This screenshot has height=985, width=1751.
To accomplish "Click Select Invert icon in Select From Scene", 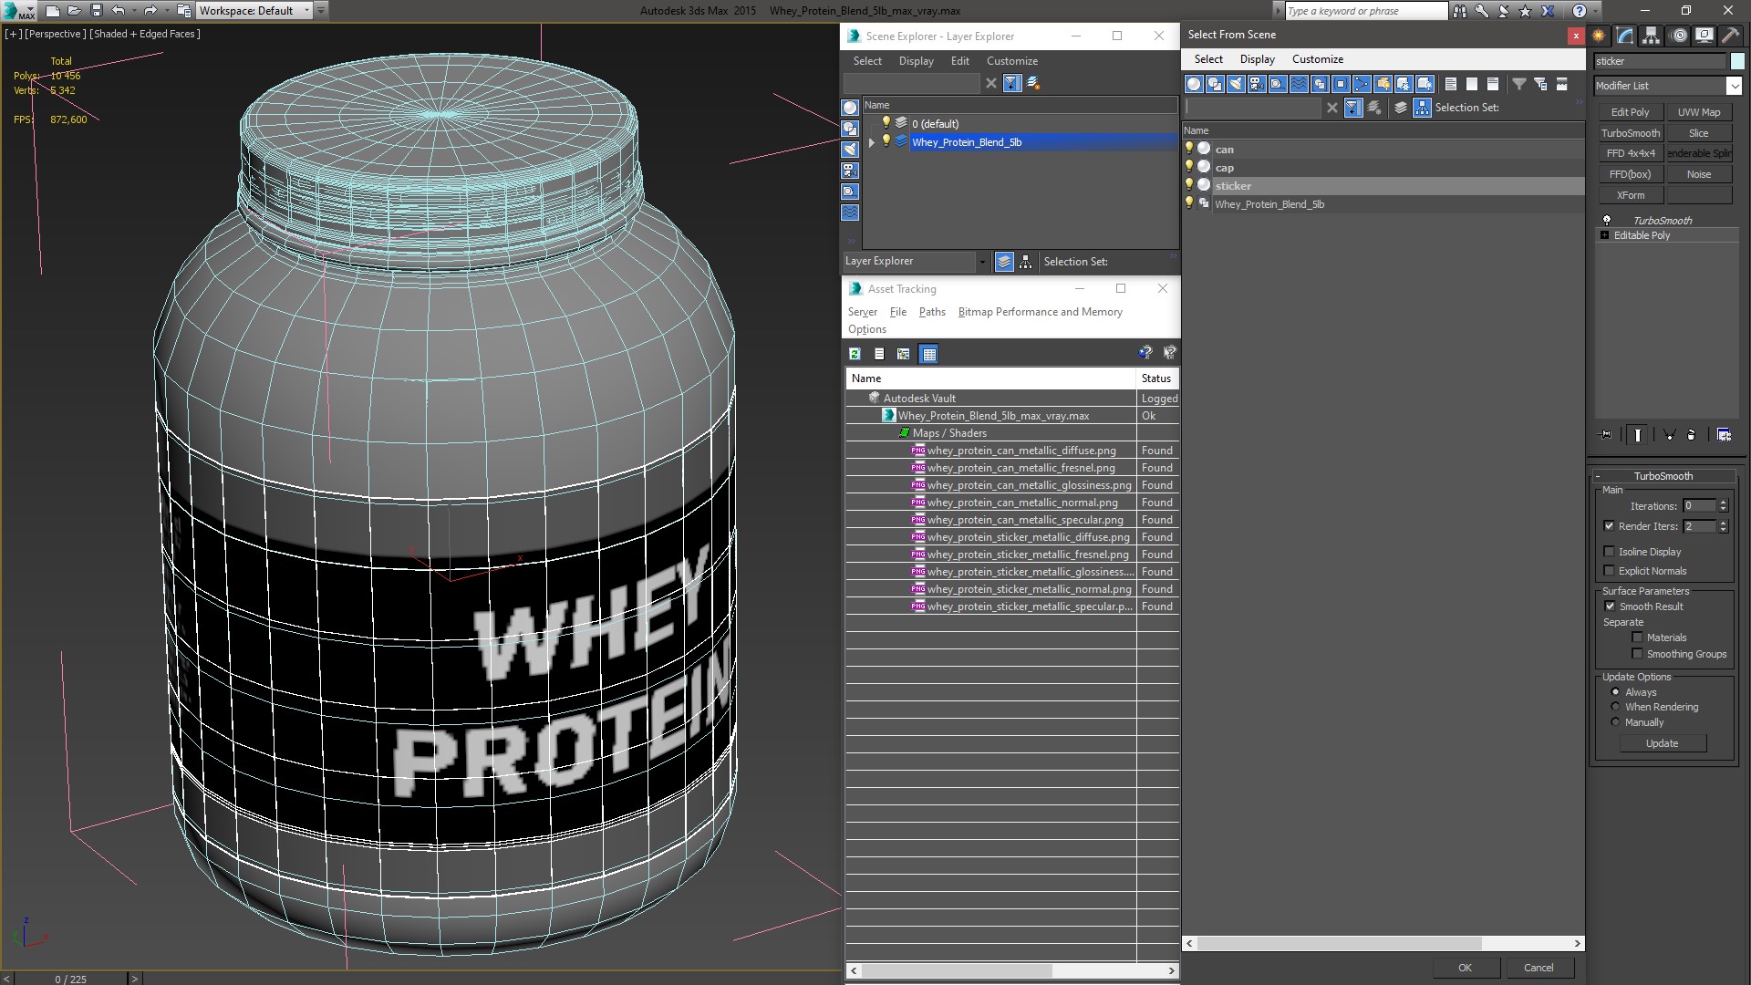I will [x=1493, y=84].
